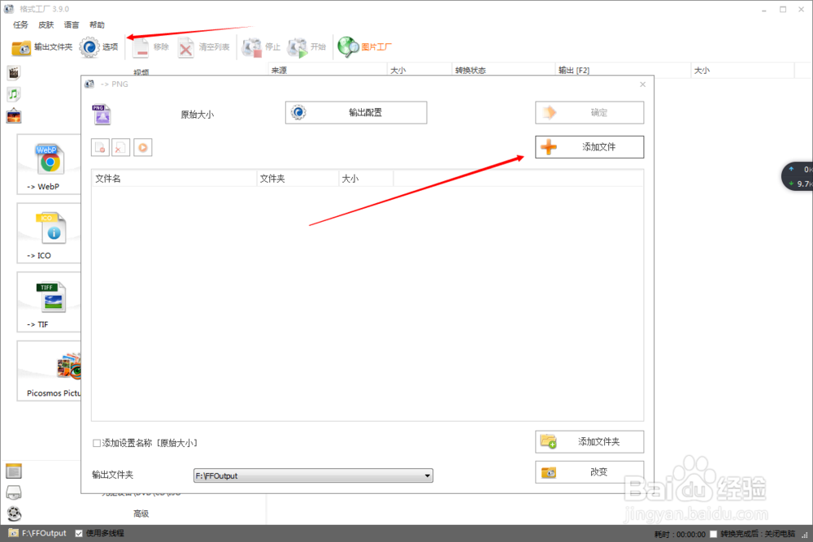Screen dimensions: 813x542
Task: Click the 停止 (Stop) toolbar icon
Action: [260, 46]
